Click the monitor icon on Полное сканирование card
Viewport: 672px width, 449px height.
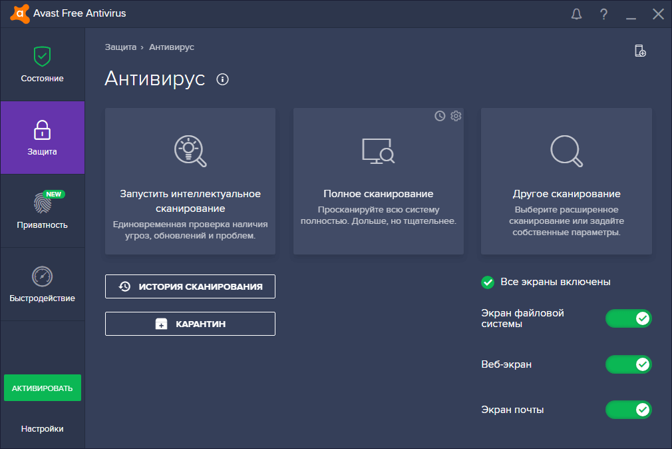click(x=378, y=151)
